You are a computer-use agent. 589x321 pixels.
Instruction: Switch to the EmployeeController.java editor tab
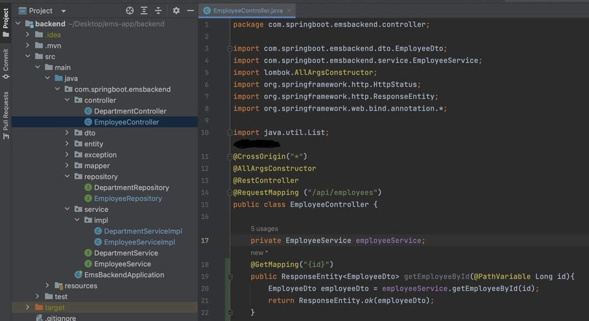tap(247, 10)
